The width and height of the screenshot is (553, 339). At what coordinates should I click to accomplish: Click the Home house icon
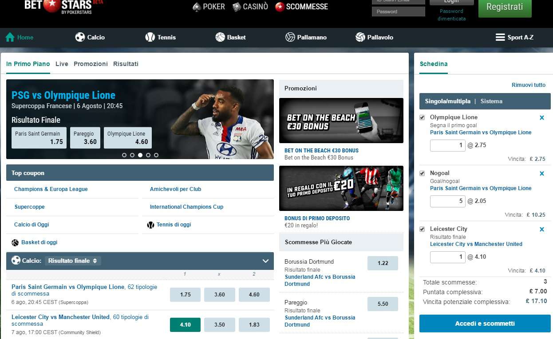(10, 37)
